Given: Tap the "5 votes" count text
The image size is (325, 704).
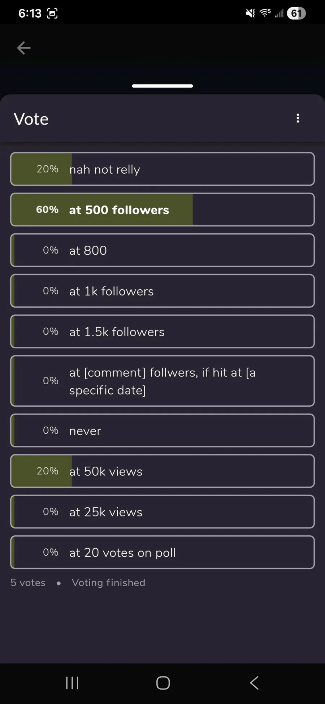Looking at the screenshot, I should pyautogui.click(x=28, y=583).
